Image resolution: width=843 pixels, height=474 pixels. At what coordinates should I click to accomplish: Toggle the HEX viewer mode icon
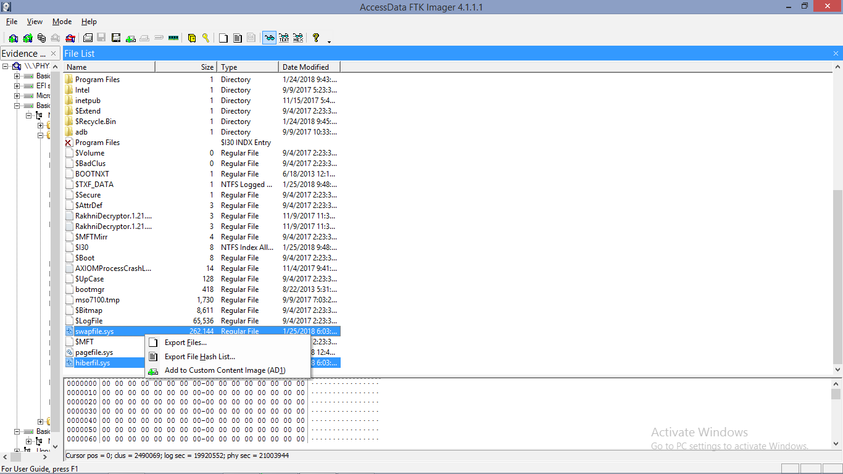[x=298, y=38]
